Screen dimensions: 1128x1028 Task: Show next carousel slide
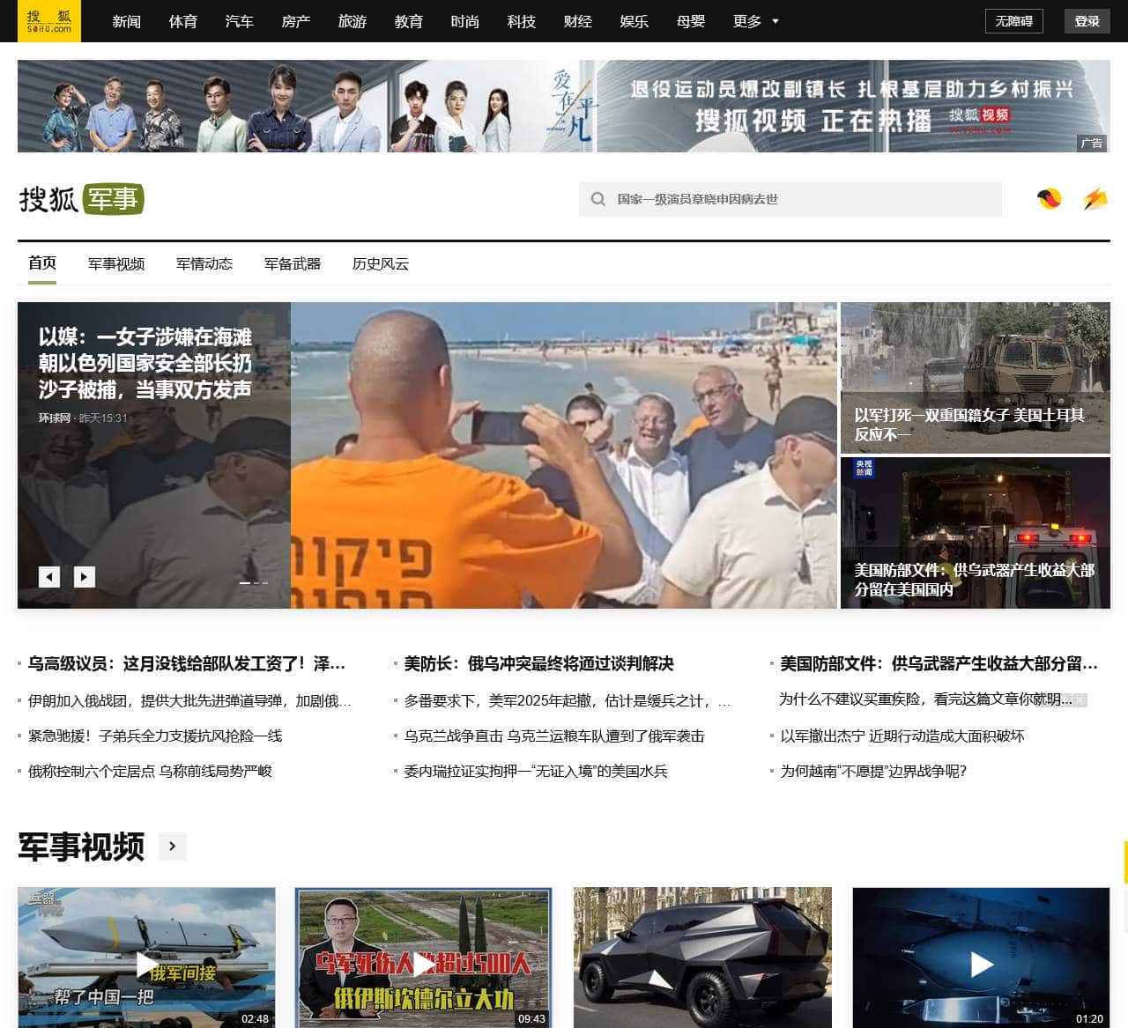point(84,577)
